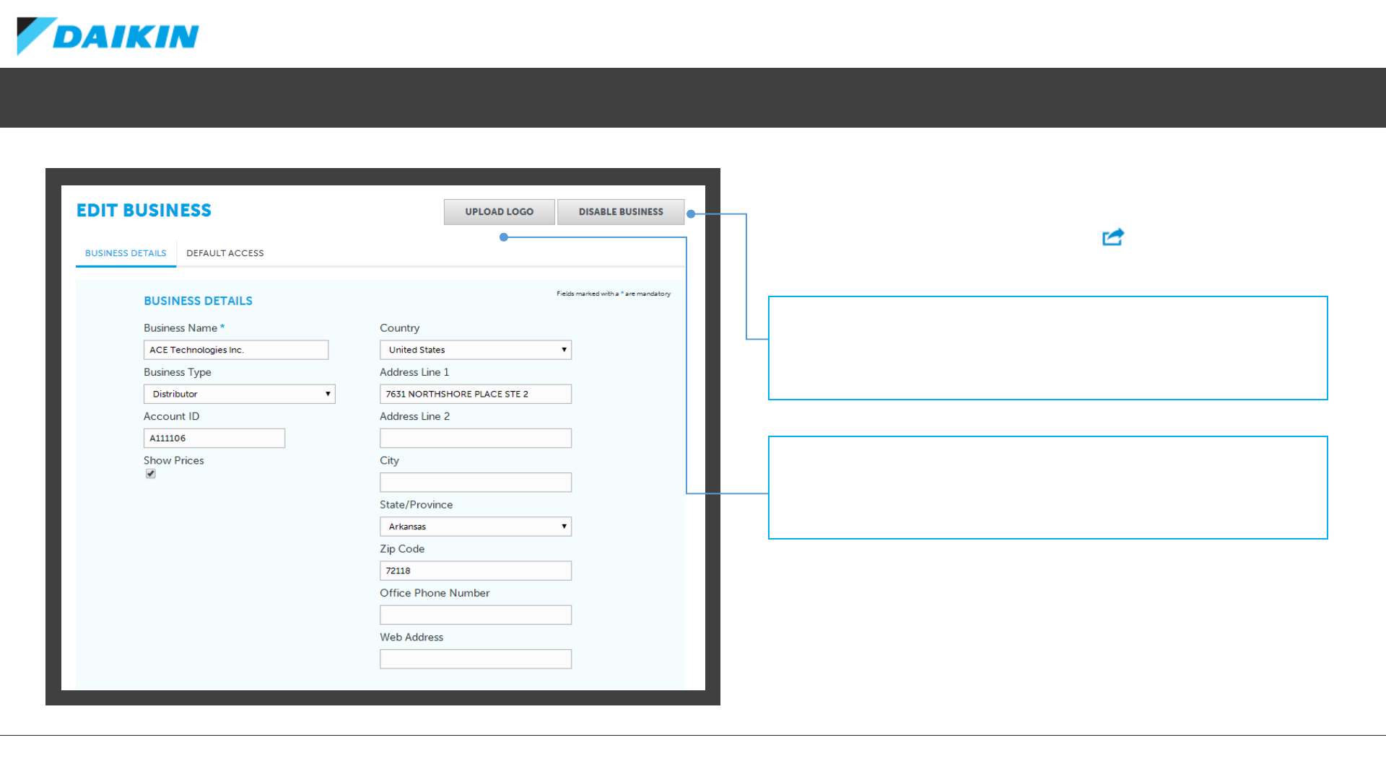
Task: Click the Upload Logo button
Action: click(499, 212)
